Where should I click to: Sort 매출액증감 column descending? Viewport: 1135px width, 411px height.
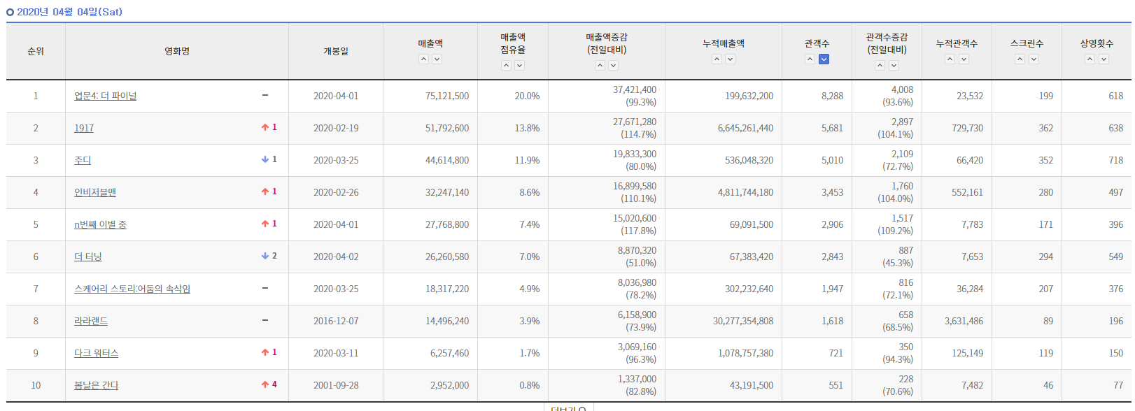tap(613, 66)
